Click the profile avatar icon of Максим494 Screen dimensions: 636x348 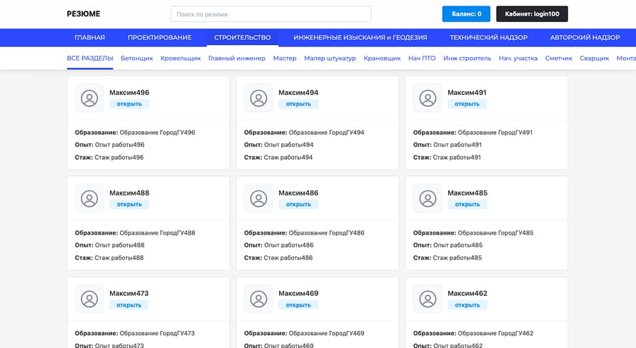click(x=258, y=98)
